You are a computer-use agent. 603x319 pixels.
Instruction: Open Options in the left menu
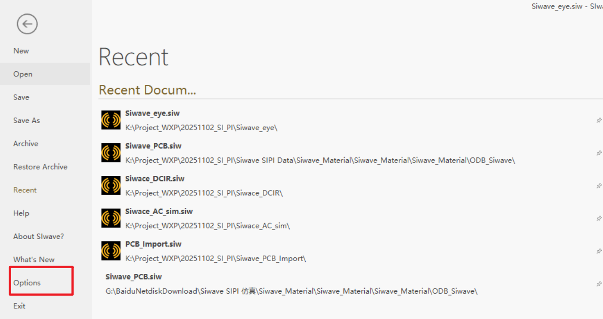(27, 283)
